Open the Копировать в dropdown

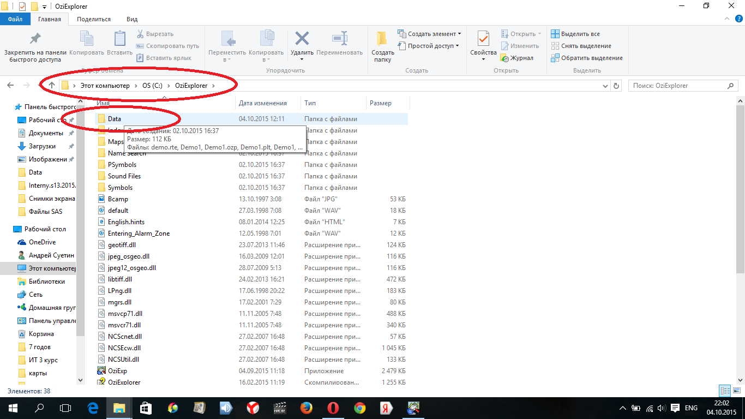pos(266,47)
